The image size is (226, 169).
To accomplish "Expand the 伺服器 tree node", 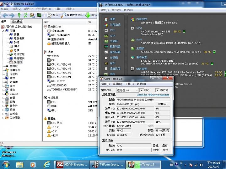I will coord(3,74).
